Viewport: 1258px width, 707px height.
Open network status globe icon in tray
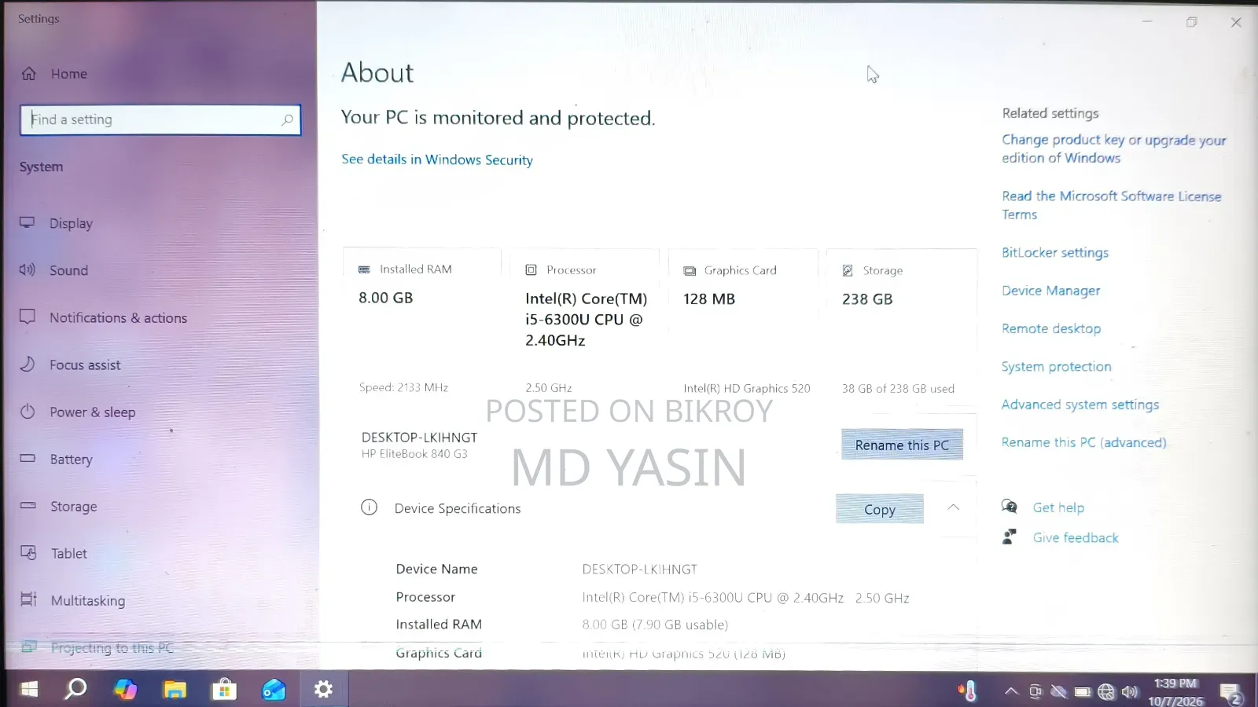tap(1106, 691)
